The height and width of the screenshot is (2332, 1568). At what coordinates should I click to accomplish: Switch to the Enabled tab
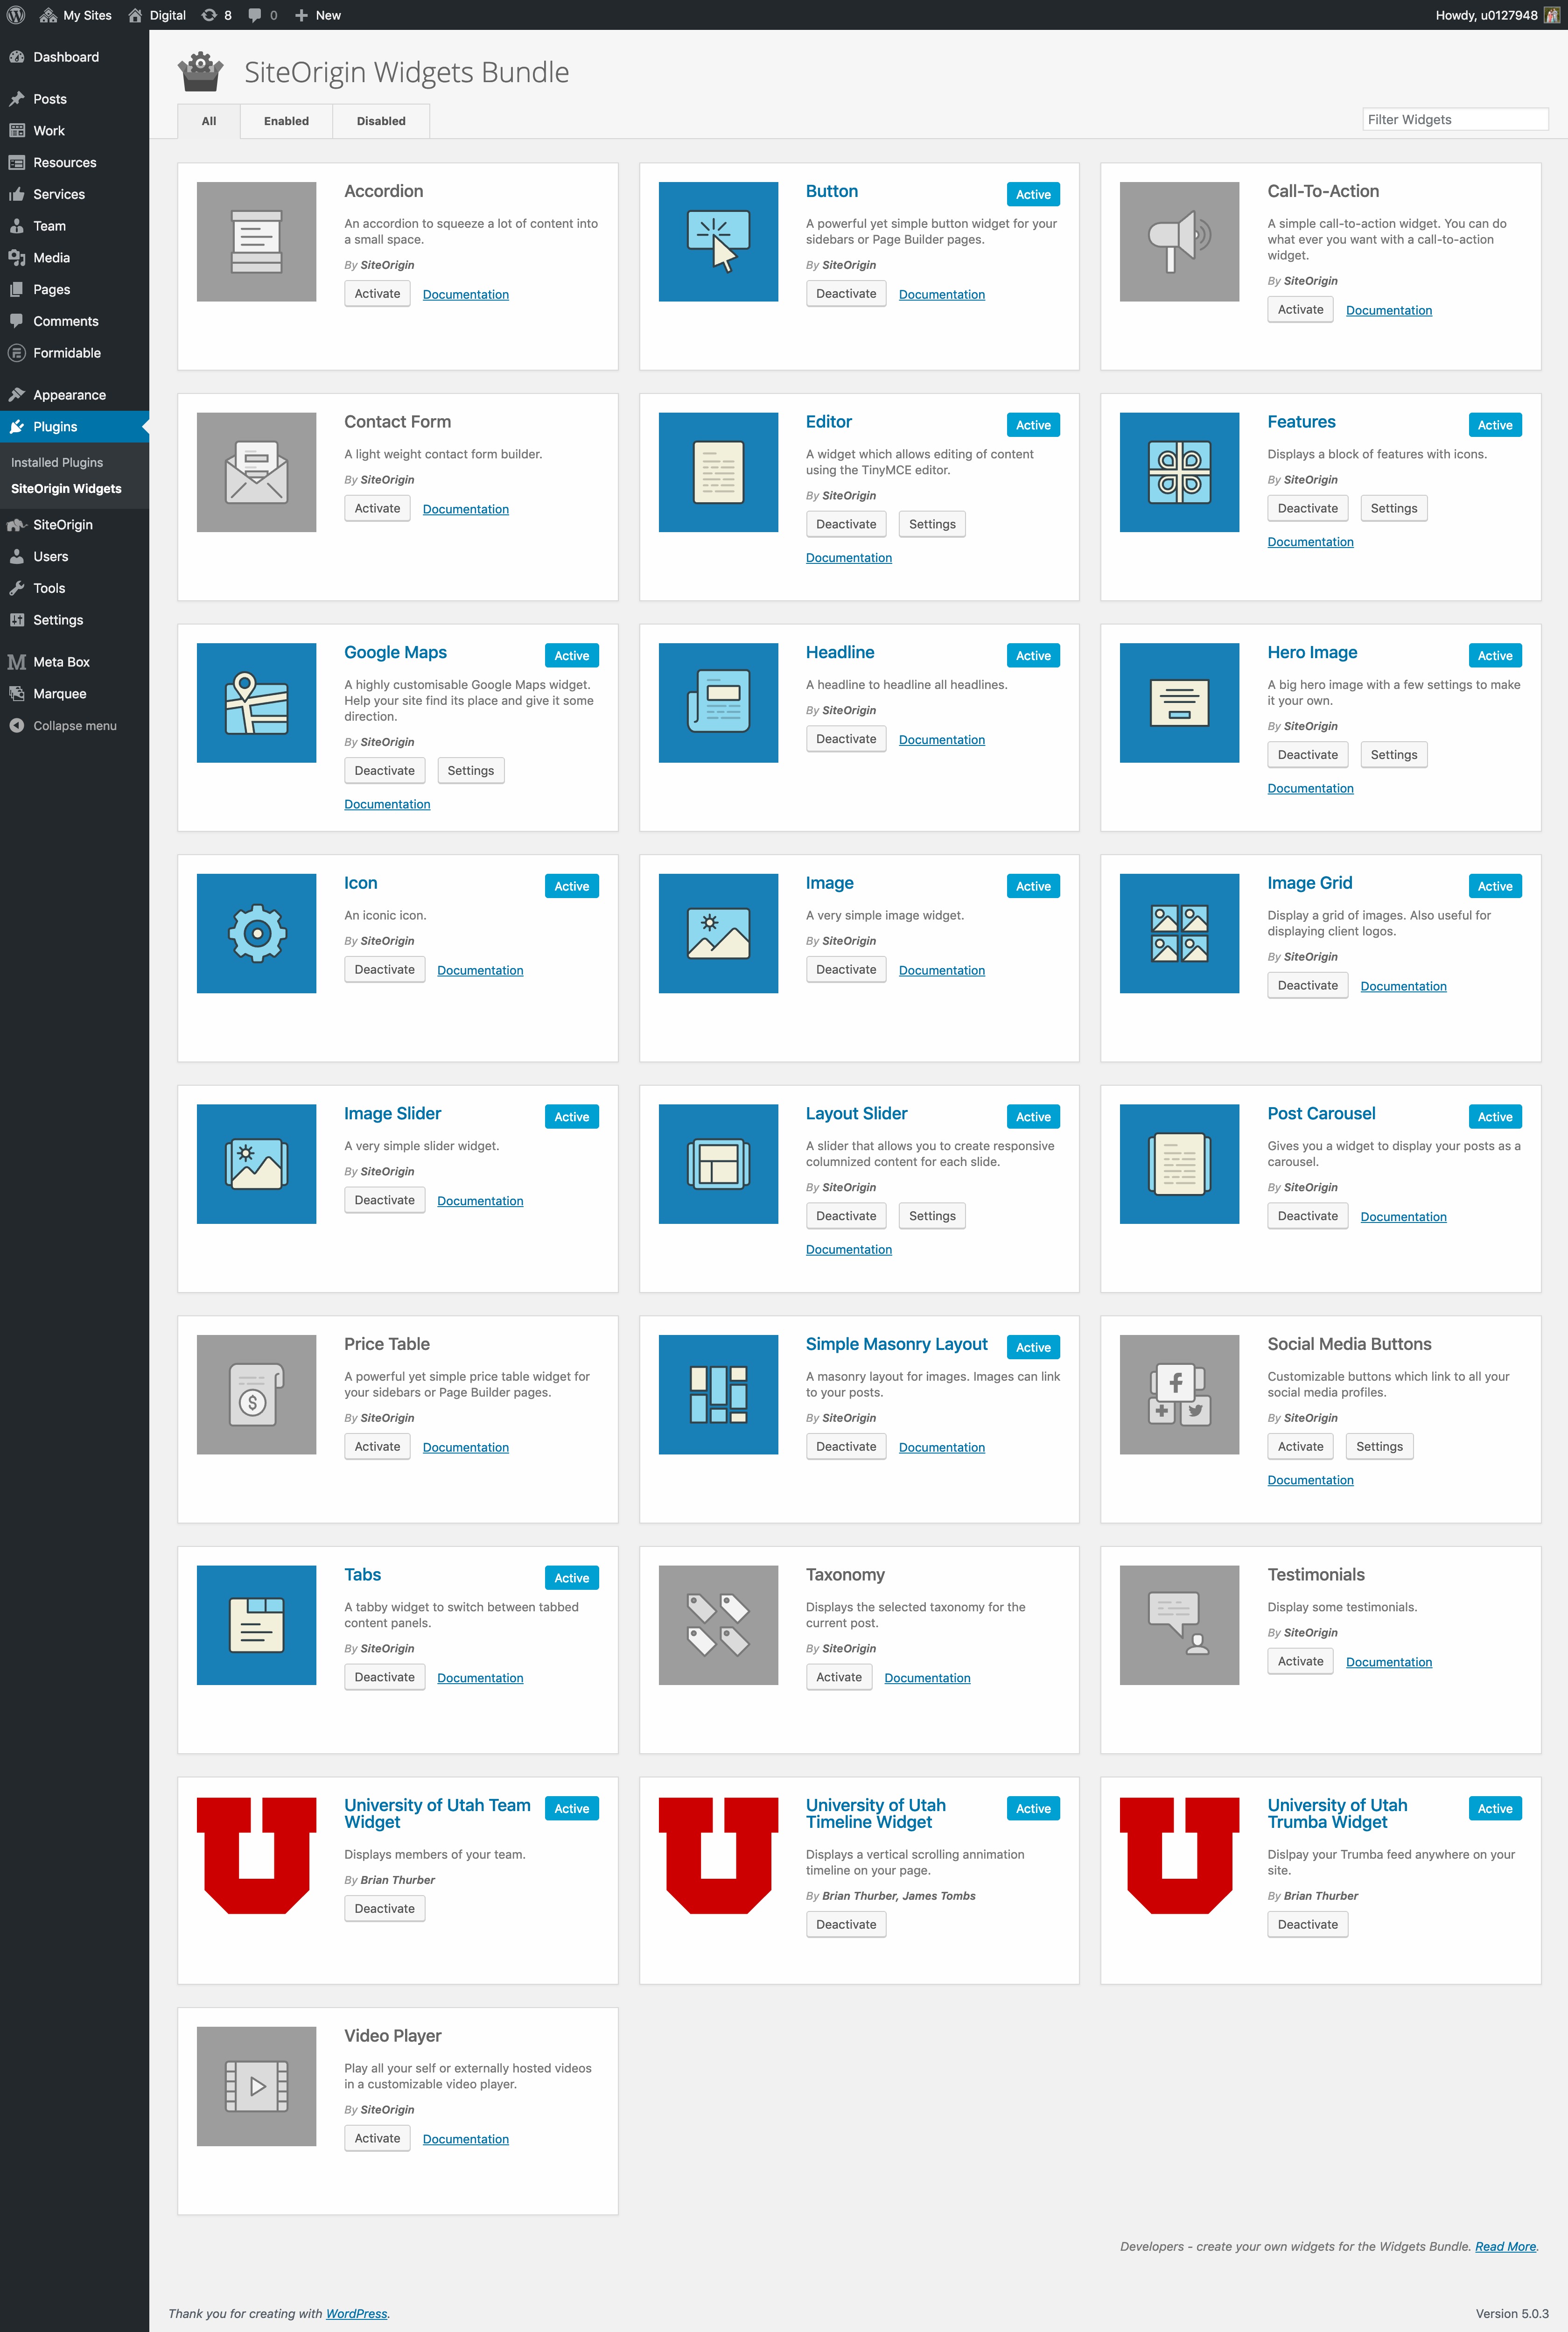pyautogui.click(x=286, y=121)
